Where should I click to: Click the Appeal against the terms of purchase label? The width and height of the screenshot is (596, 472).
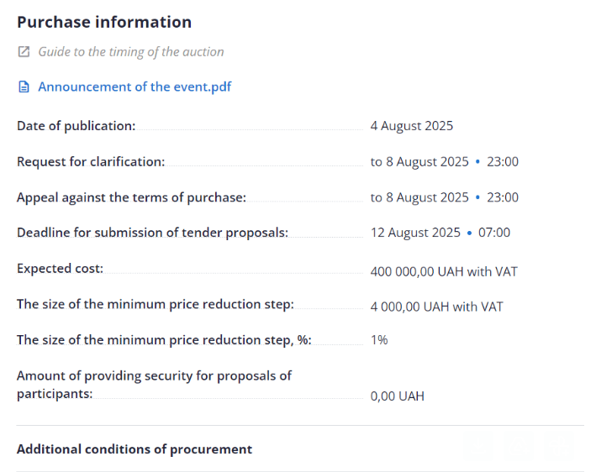tap(131, 197)
